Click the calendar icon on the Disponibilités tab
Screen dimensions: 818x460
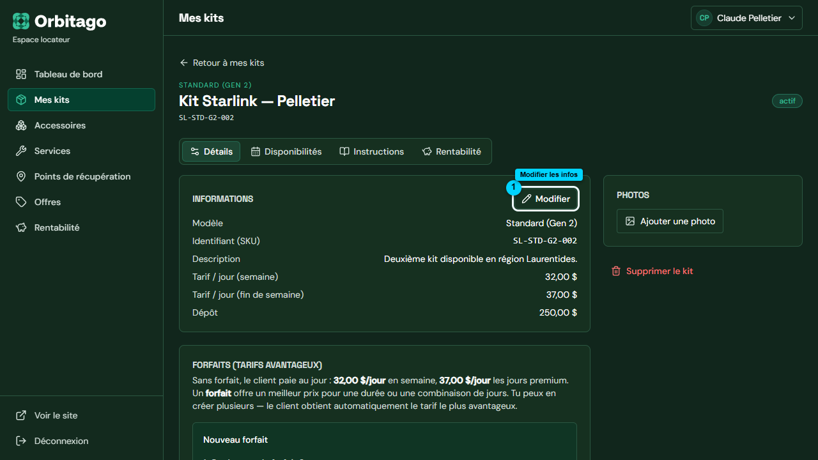pyautogui.click(x=256, y=151)
